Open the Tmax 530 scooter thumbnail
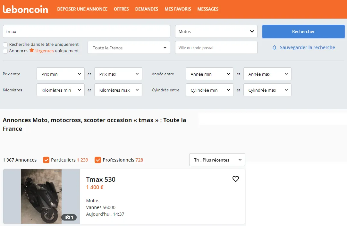This screenshot has width=347, height=226. (41, 197)
